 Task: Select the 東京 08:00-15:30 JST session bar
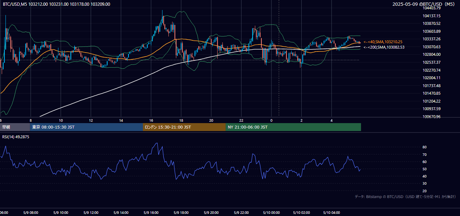coord(86,127)
